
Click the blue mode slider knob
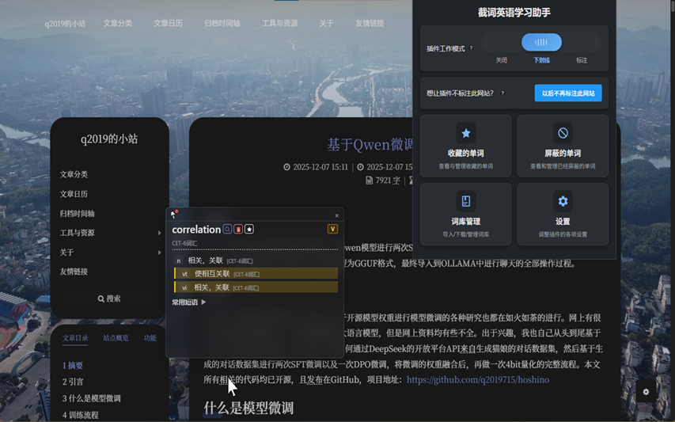[541, 42]
